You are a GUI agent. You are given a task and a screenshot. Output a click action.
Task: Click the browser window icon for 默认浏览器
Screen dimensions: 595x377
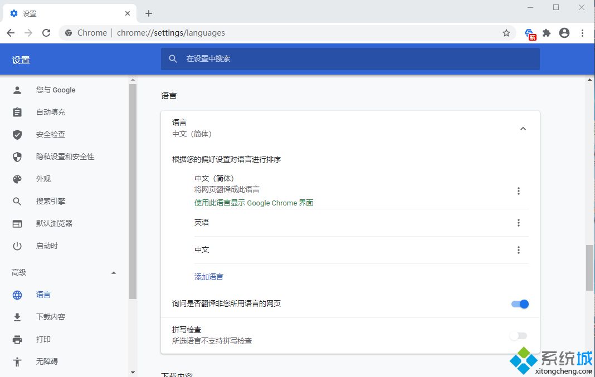(17, 224)
